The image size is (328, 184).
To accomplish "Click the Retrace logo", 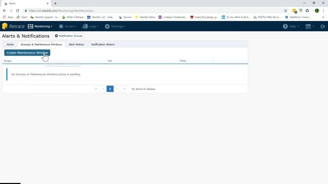I will coord(13,26).
